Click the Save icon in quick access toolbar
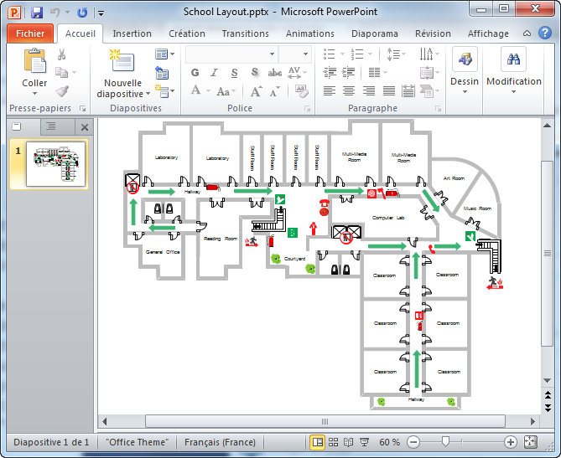The image size is (561, 458). [x=37, y=13]
